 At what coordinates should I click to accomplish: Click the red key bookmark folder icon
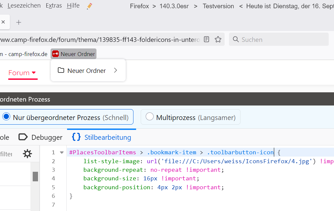pyautogui.click(x=56, y=54)
